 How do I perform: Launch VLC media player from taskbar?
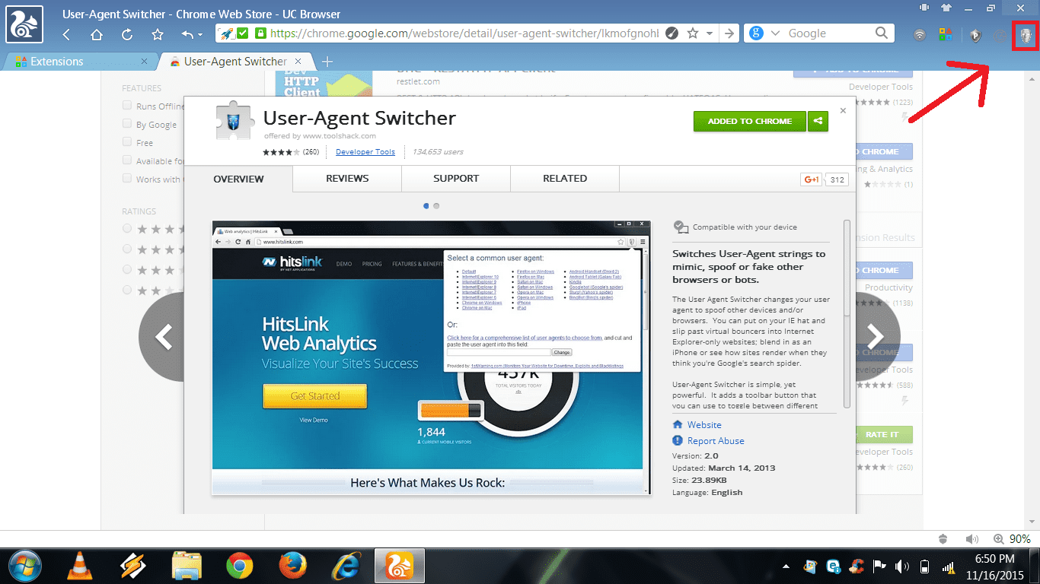coord(78,566)
